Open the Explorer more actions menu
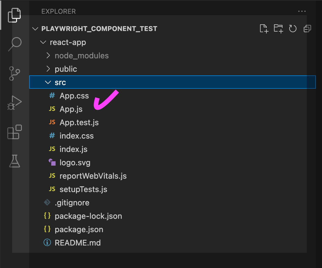The height and width of the screenshot is (268, 322). tap(302, 11)
